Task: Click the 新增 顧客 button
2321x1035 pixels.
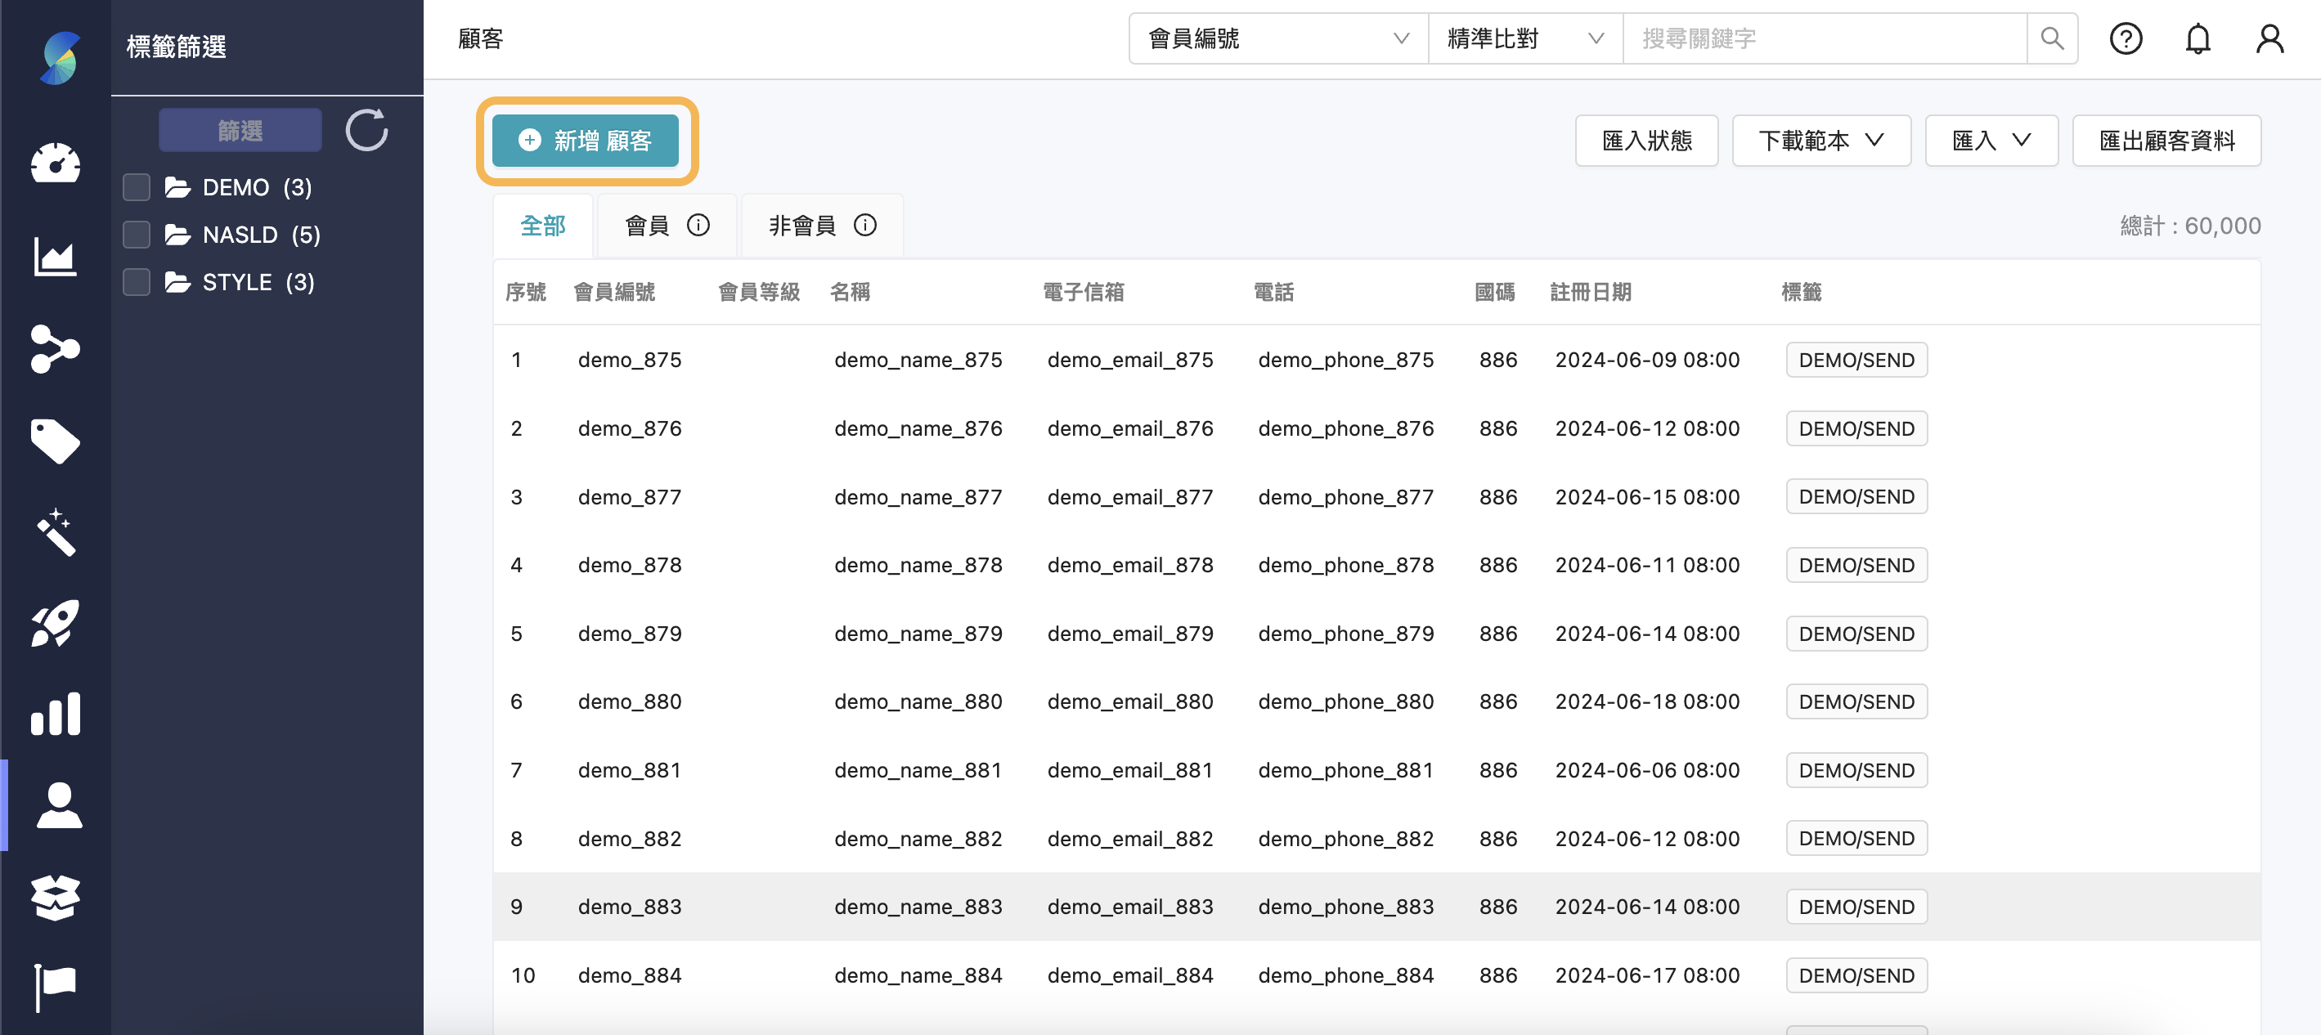Action: [586, 141]
